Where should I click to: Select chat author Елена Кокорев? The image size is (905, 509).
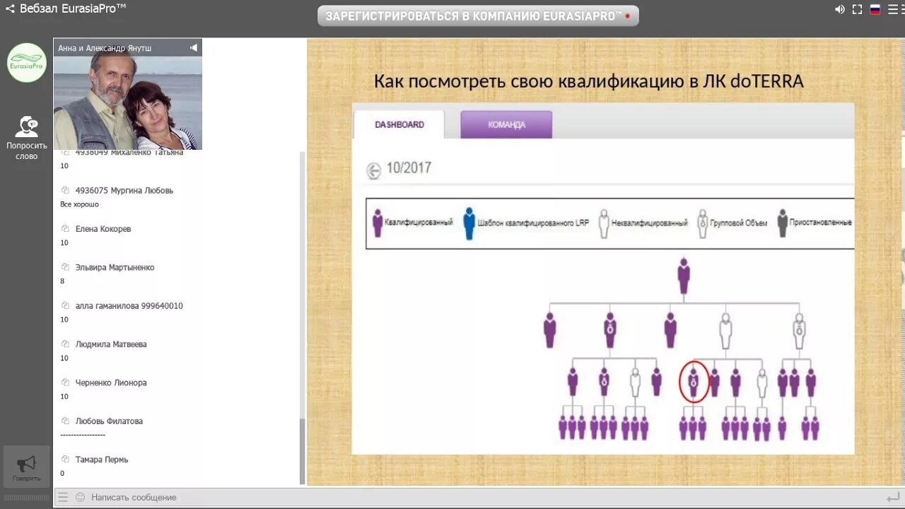[103, 229]
